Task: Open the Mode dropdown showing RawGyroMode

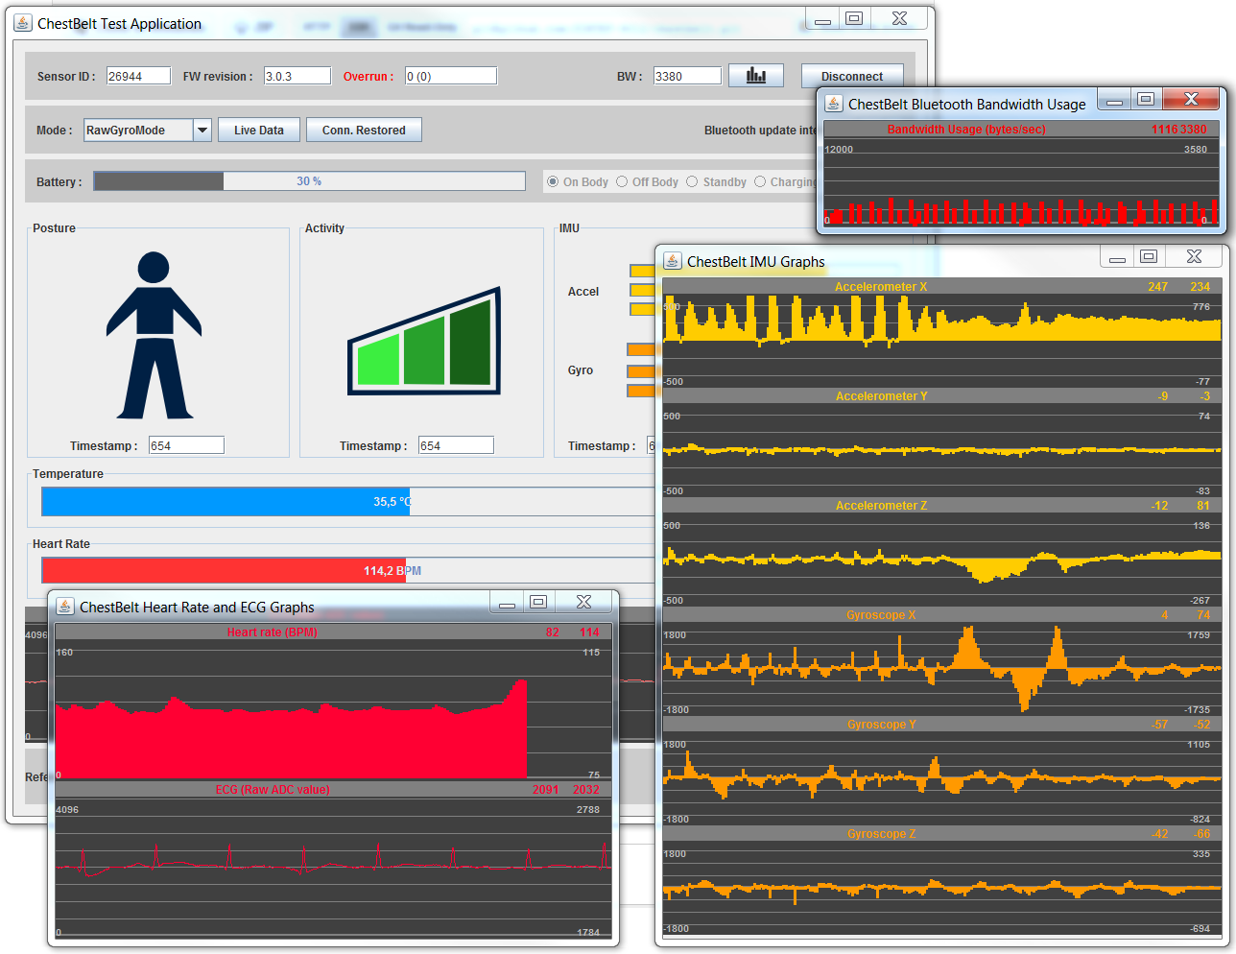Action: pos(202,130)
